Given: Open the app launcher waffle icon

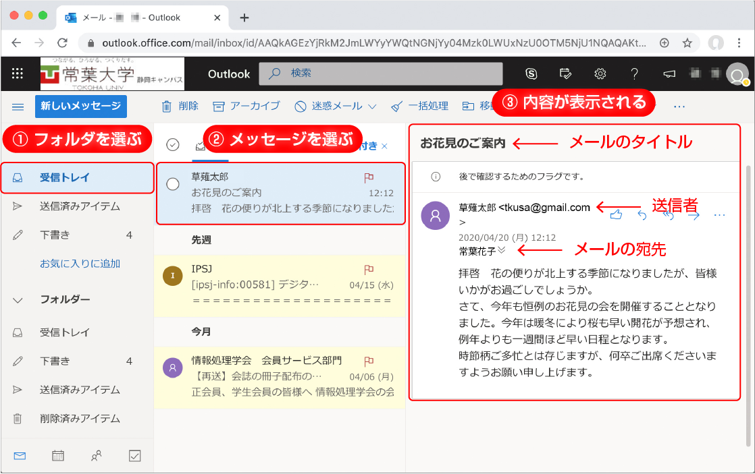Looking at the screenshot, I should coord(18,74).
